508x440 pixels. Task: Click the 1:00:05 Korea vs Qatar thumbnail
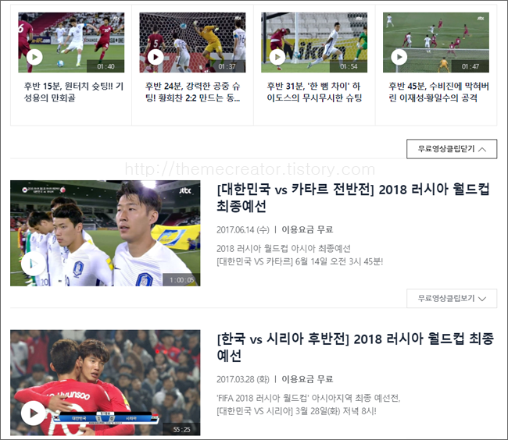pyautogui.click(x=106, y=233)
